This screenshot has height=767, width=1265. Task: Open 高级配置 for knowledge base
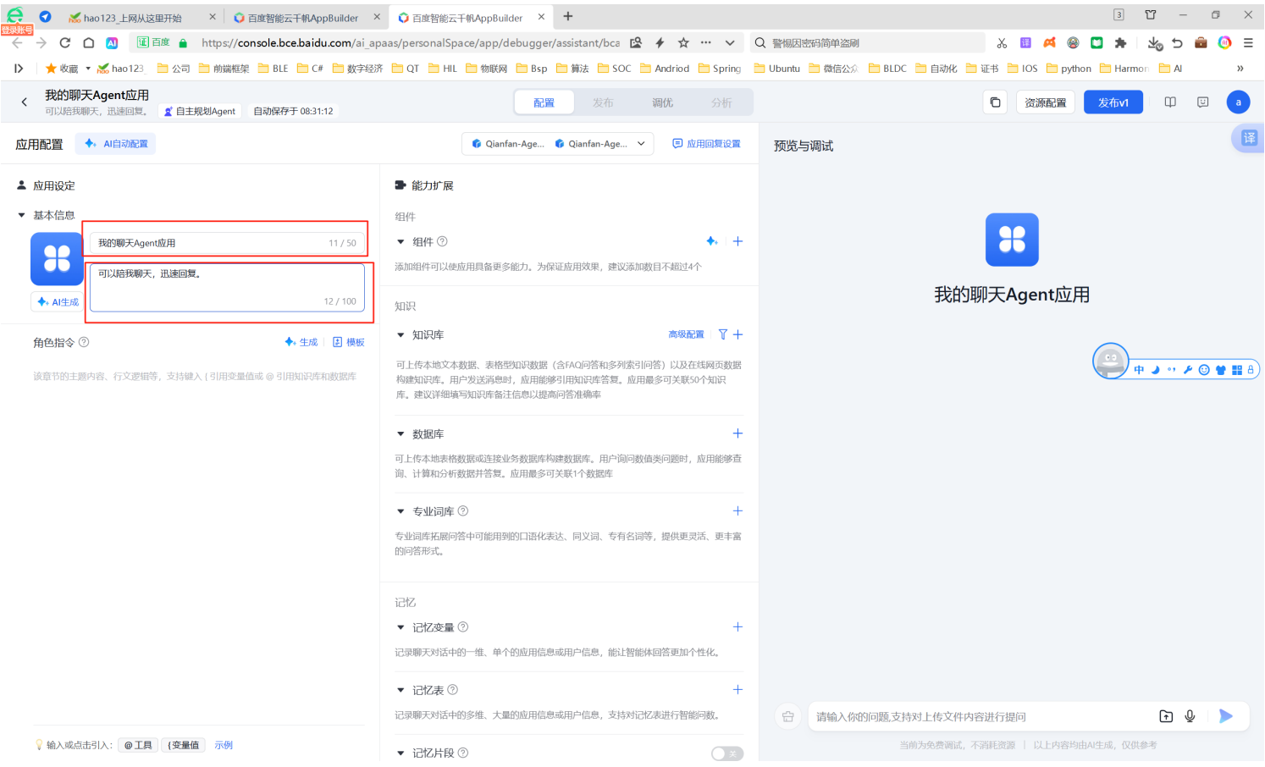686,334
